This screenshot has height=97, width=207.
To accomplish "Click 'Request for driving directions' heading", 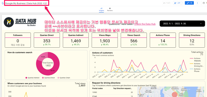I will 106,83.
